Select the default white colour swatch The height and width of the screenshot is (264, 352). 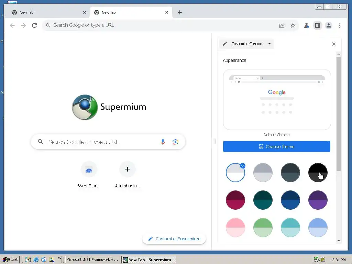(x=235, y=173)
